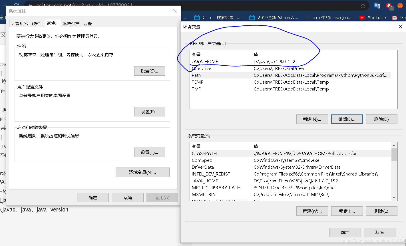Select the TMP user variable row
This screenshot has height=246, width=406.
click(x=290, y=89)
